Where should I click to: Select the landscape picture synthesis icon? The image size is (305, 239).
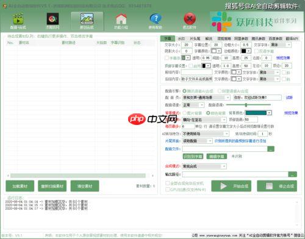[x=87, y=21]
